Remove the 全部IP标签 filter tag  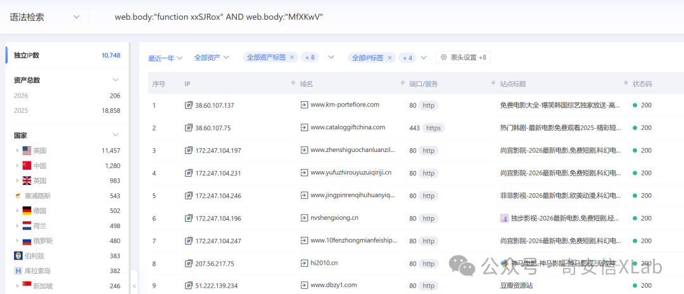pyautogui.click(x=389, y=57)
